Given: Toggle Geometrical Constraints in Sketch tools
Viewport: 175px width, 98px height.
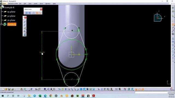Looking at the screenshot, I should coord(37,13).
